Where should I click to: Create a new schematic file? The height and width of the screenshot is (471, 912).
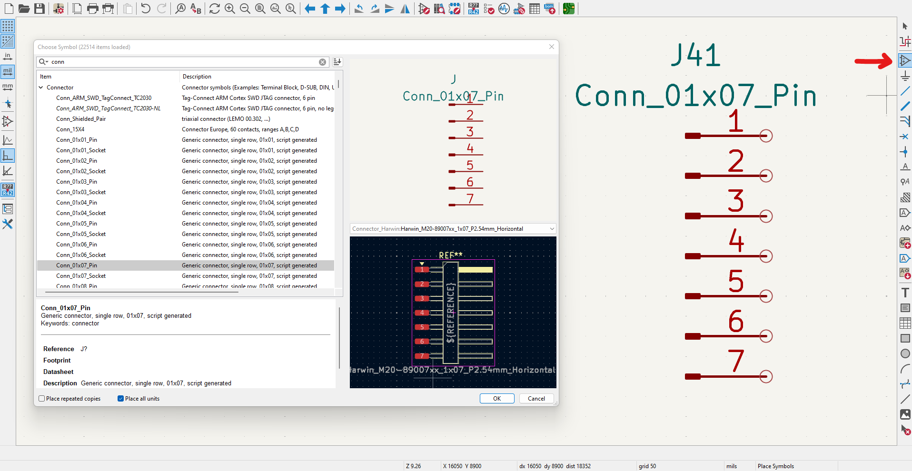pyautogui.click(x=9, y=9)
